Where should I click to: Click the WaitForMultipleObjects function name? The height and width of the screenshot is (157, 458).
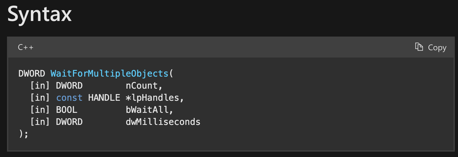coord(109,73)
